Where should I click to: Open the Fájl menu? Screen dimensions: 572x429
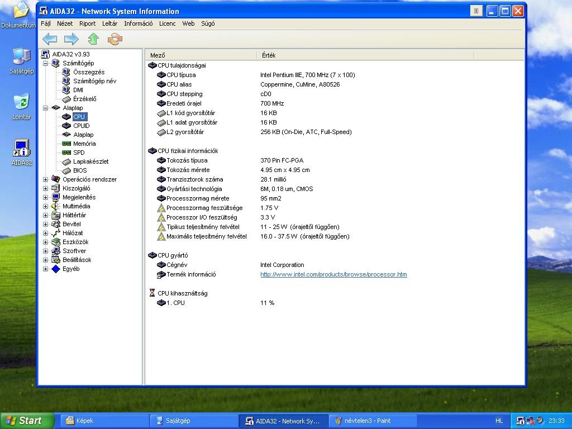point(46,23)
